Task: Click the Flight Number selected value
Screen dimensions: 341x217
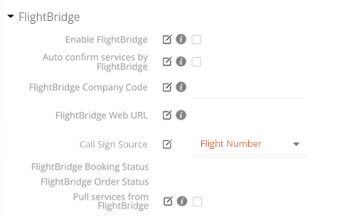Action: coord(231,144)
